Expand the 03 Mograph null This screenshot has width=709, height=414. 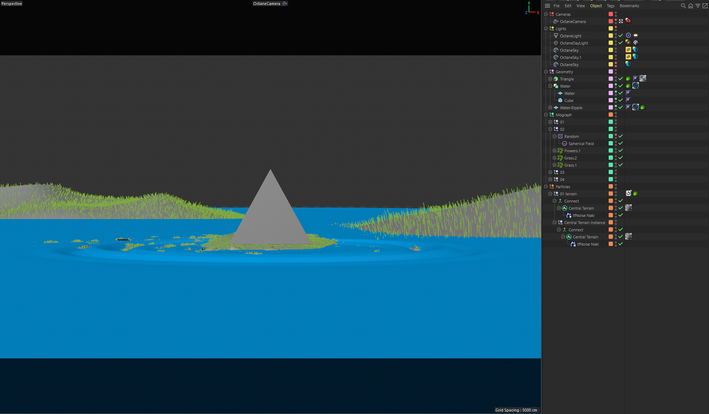pos(550,172)
